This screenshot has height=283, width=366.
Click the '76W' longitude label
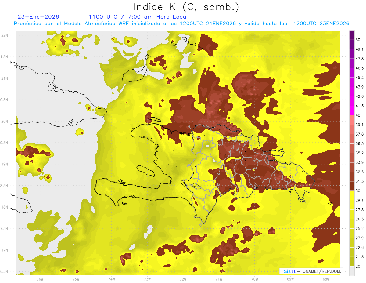[40, 279]
